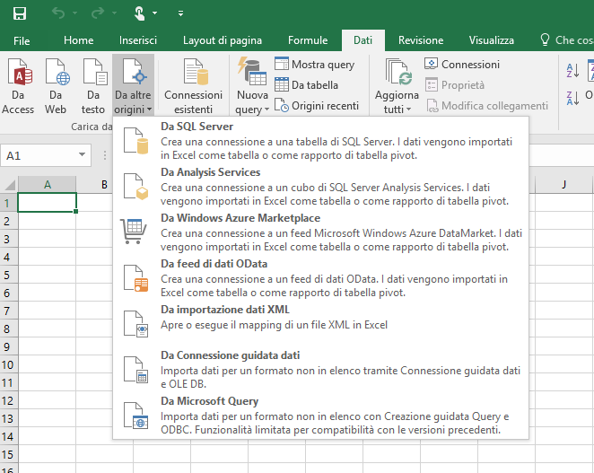The height and width of the screenshot is (473, 594).
Task: Switch to the Formule tab
Action: pyautogui.click(x=308, y=40)
